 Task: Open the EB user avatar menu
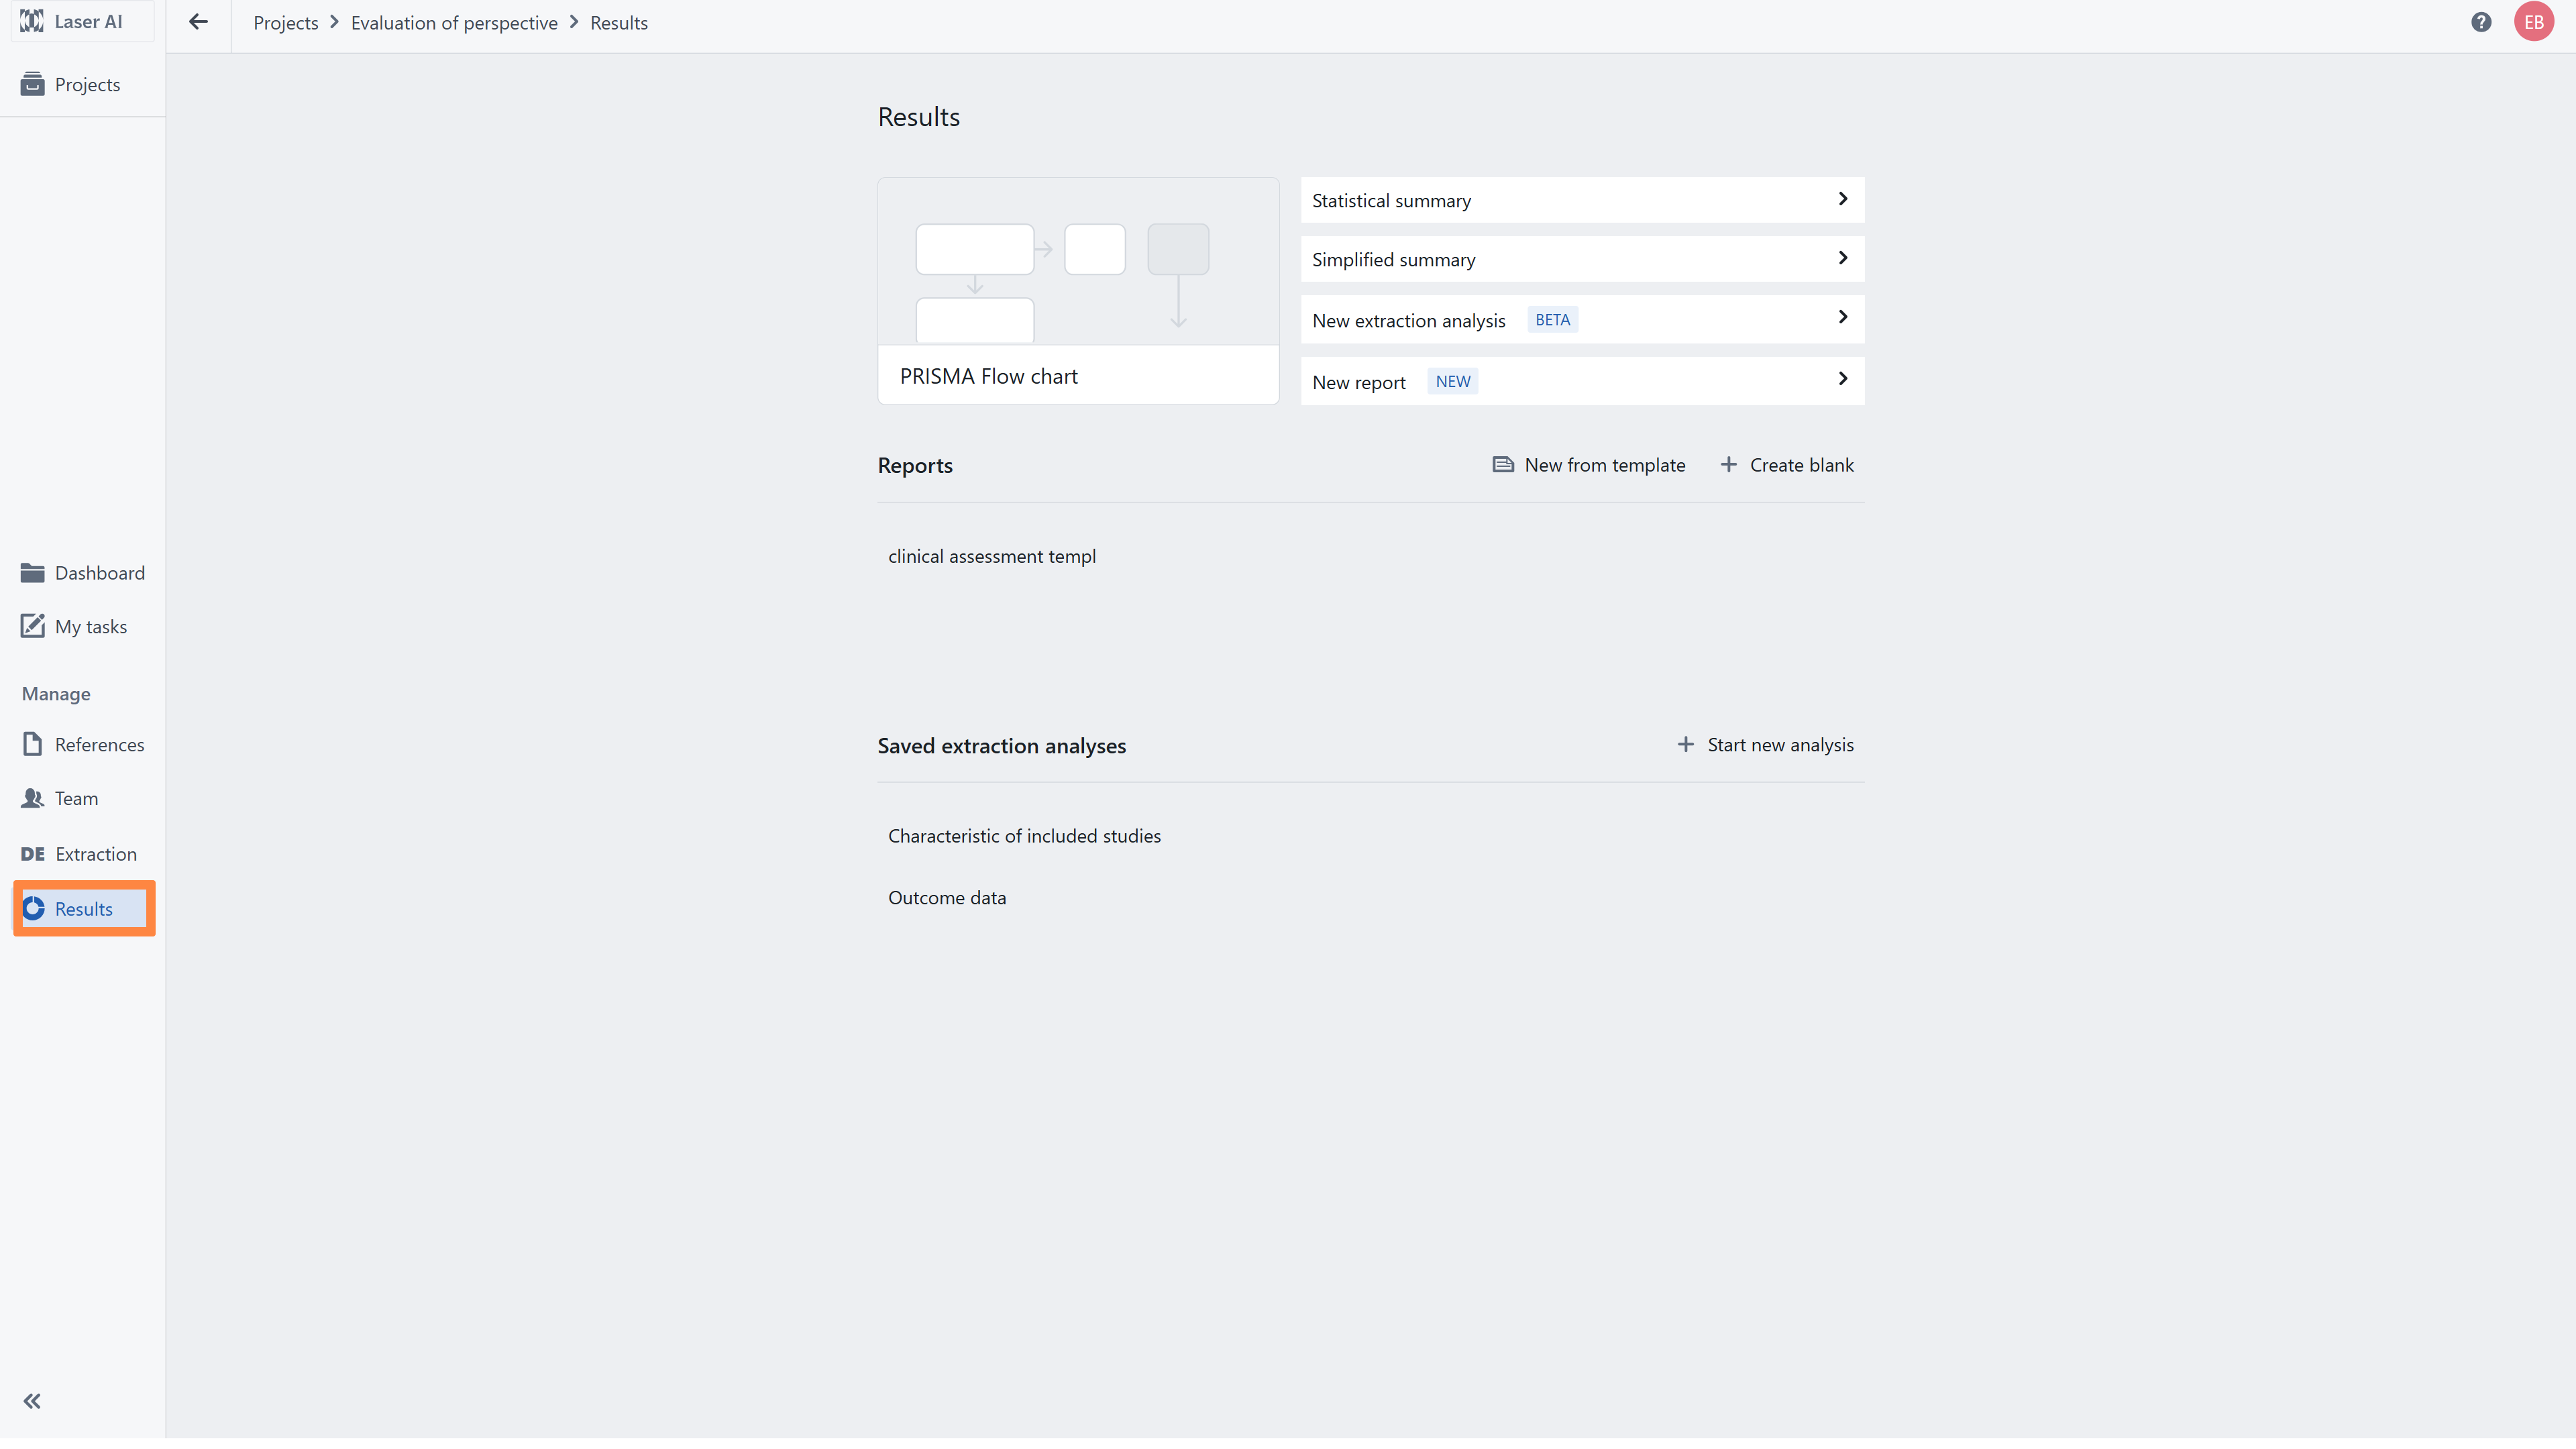tap(2534, 22)
